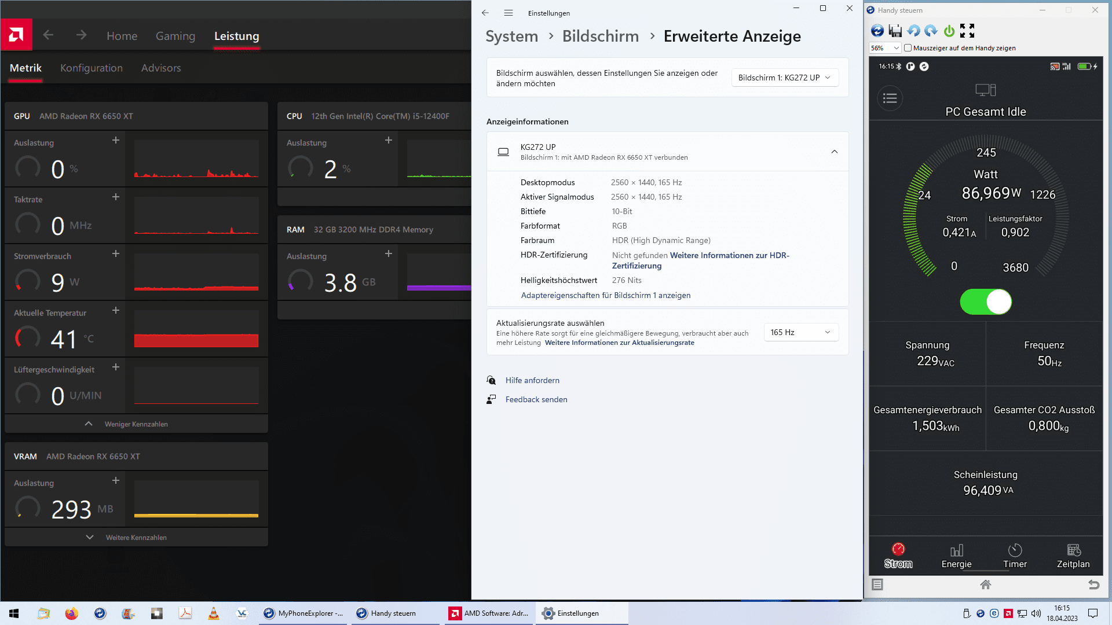Click the rotate left arrow icon

(x=913, y=31)
